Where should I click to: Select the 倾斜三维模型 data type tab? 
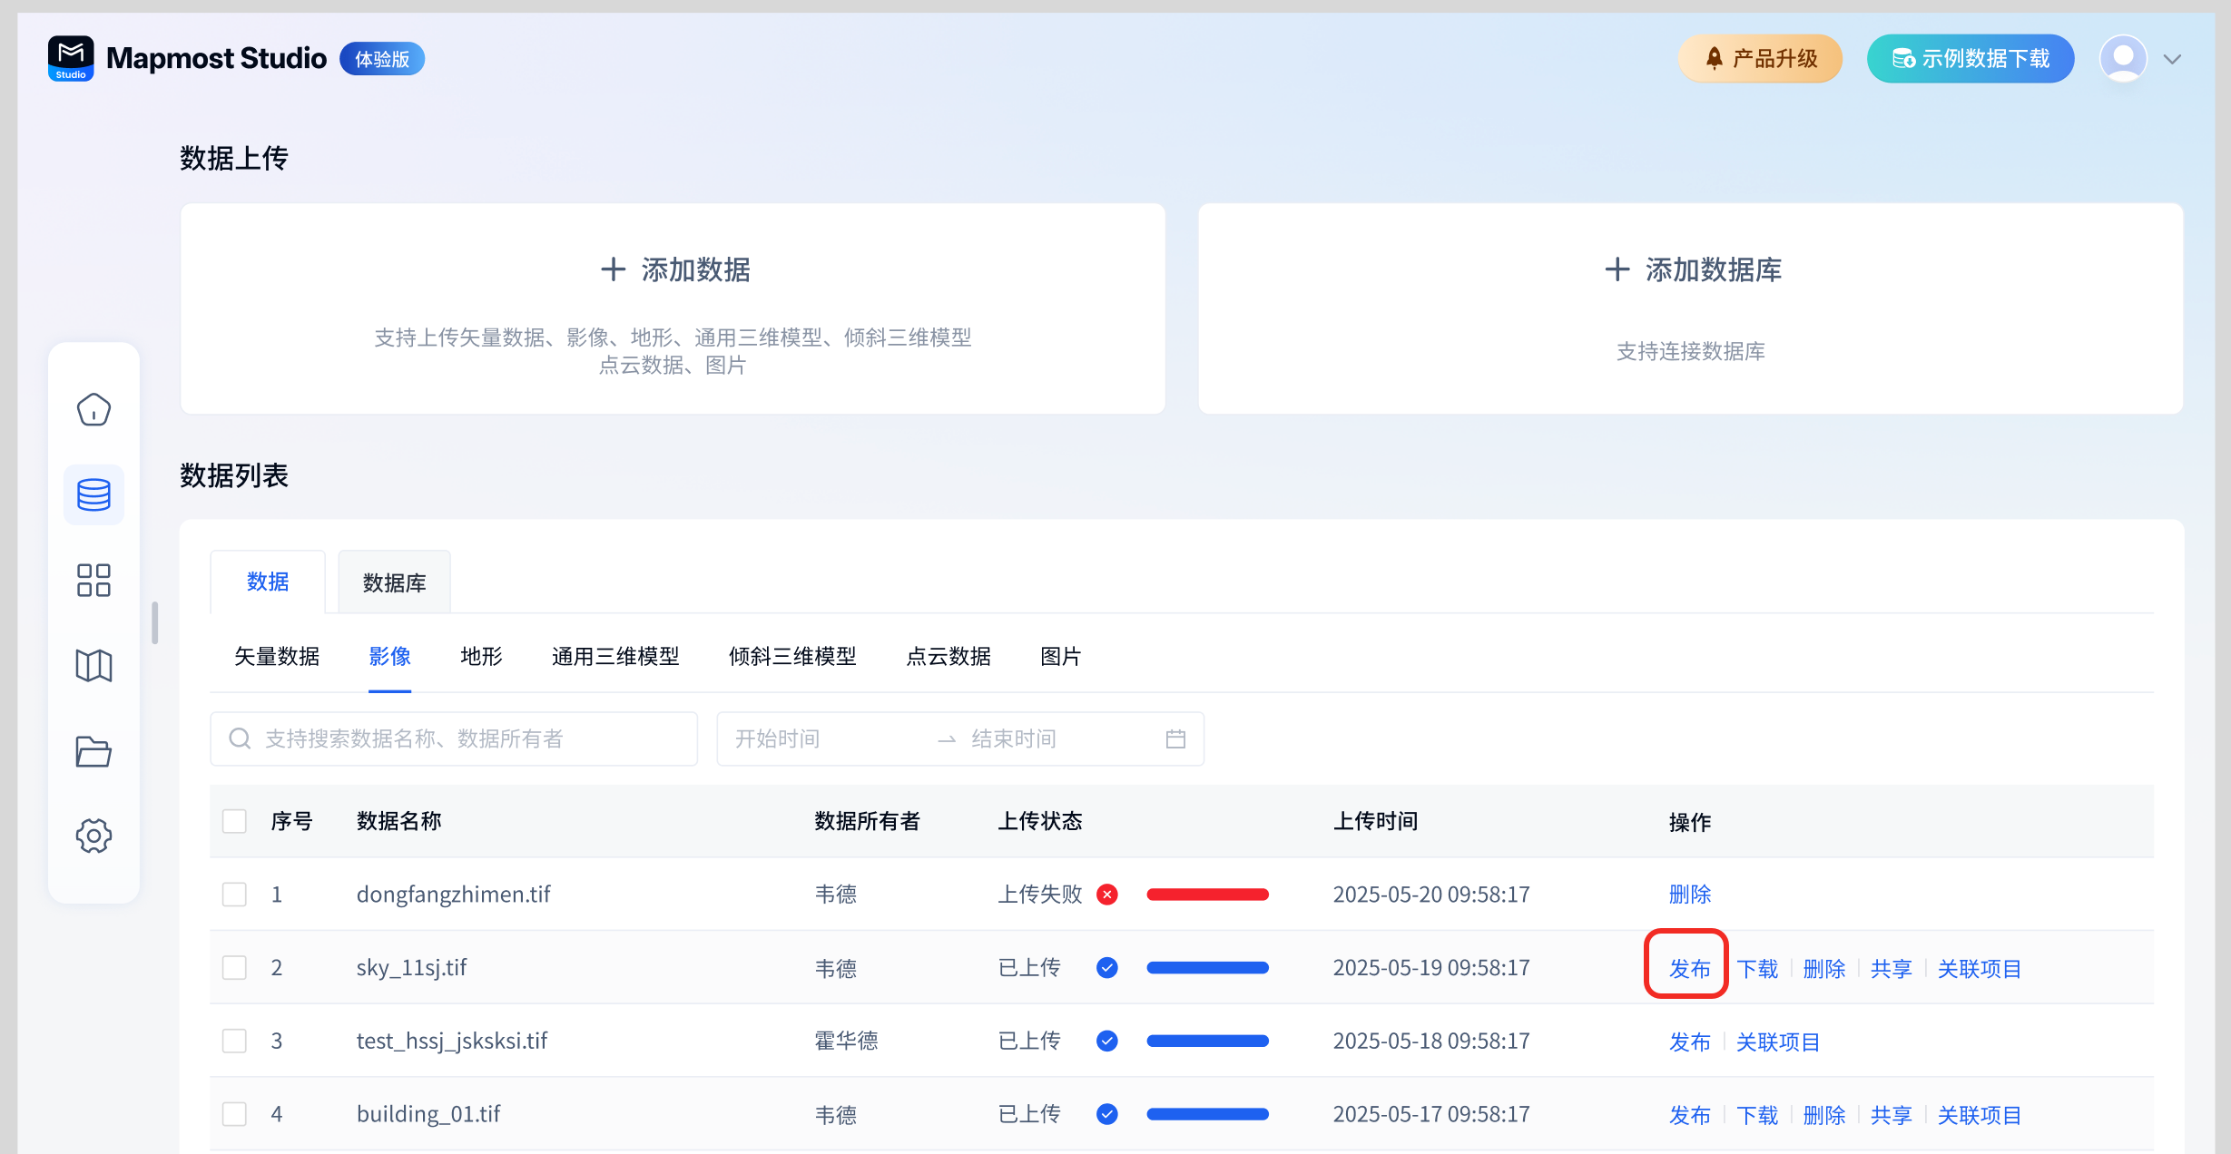tap(791, 656)
